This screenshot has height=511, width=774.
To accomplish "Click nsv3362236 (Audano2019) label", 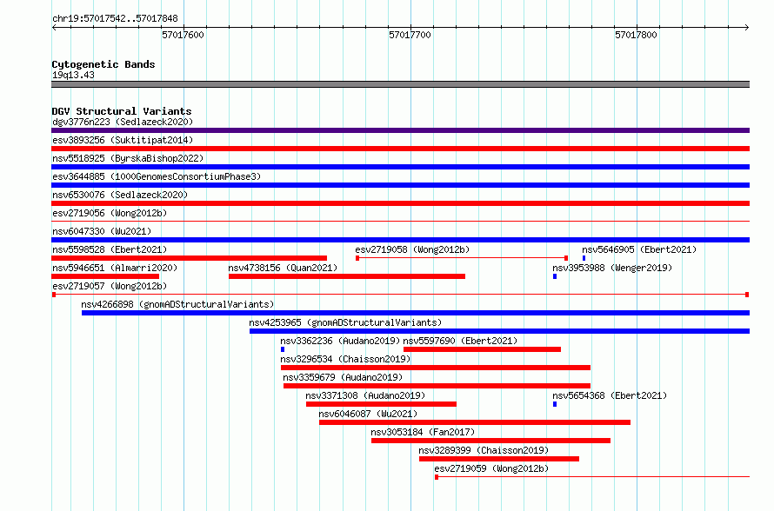I will pos(340,341).
